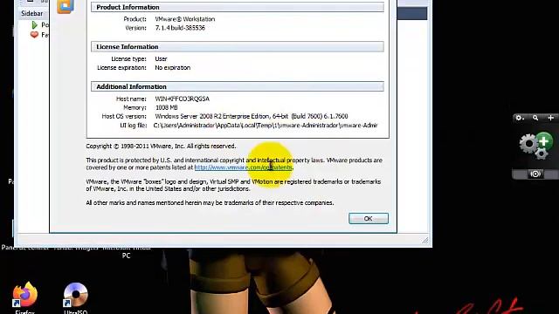The image size is (559, 314).
Task: Click the camera snapshot gadget button
Action: (535, 174)
